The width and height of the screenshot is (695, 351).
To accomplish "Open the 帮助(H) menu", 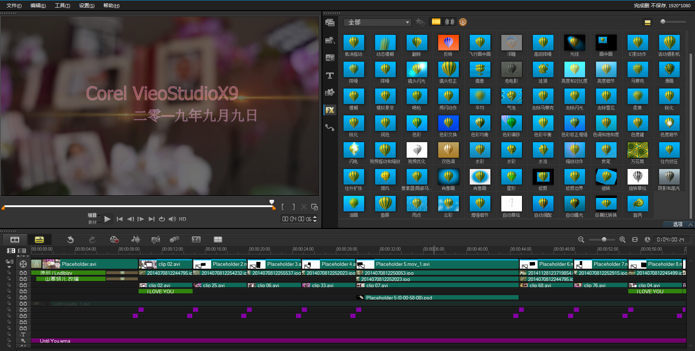I will tap(111, 5).
